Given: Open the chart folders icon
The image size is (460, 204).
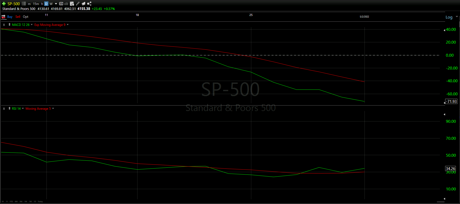Looking at the screenshot, I should click(83, 4).
